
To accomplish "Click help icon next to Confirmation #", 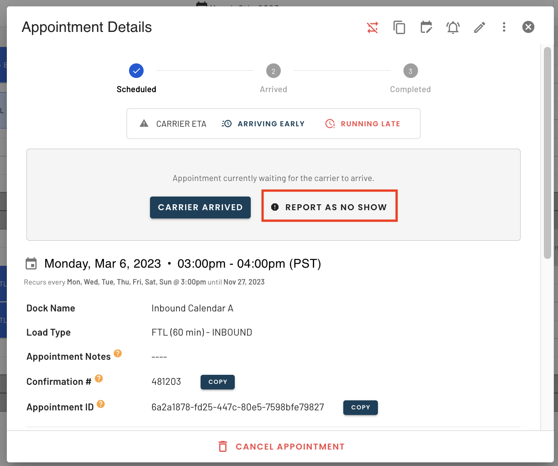I will 98,378.
